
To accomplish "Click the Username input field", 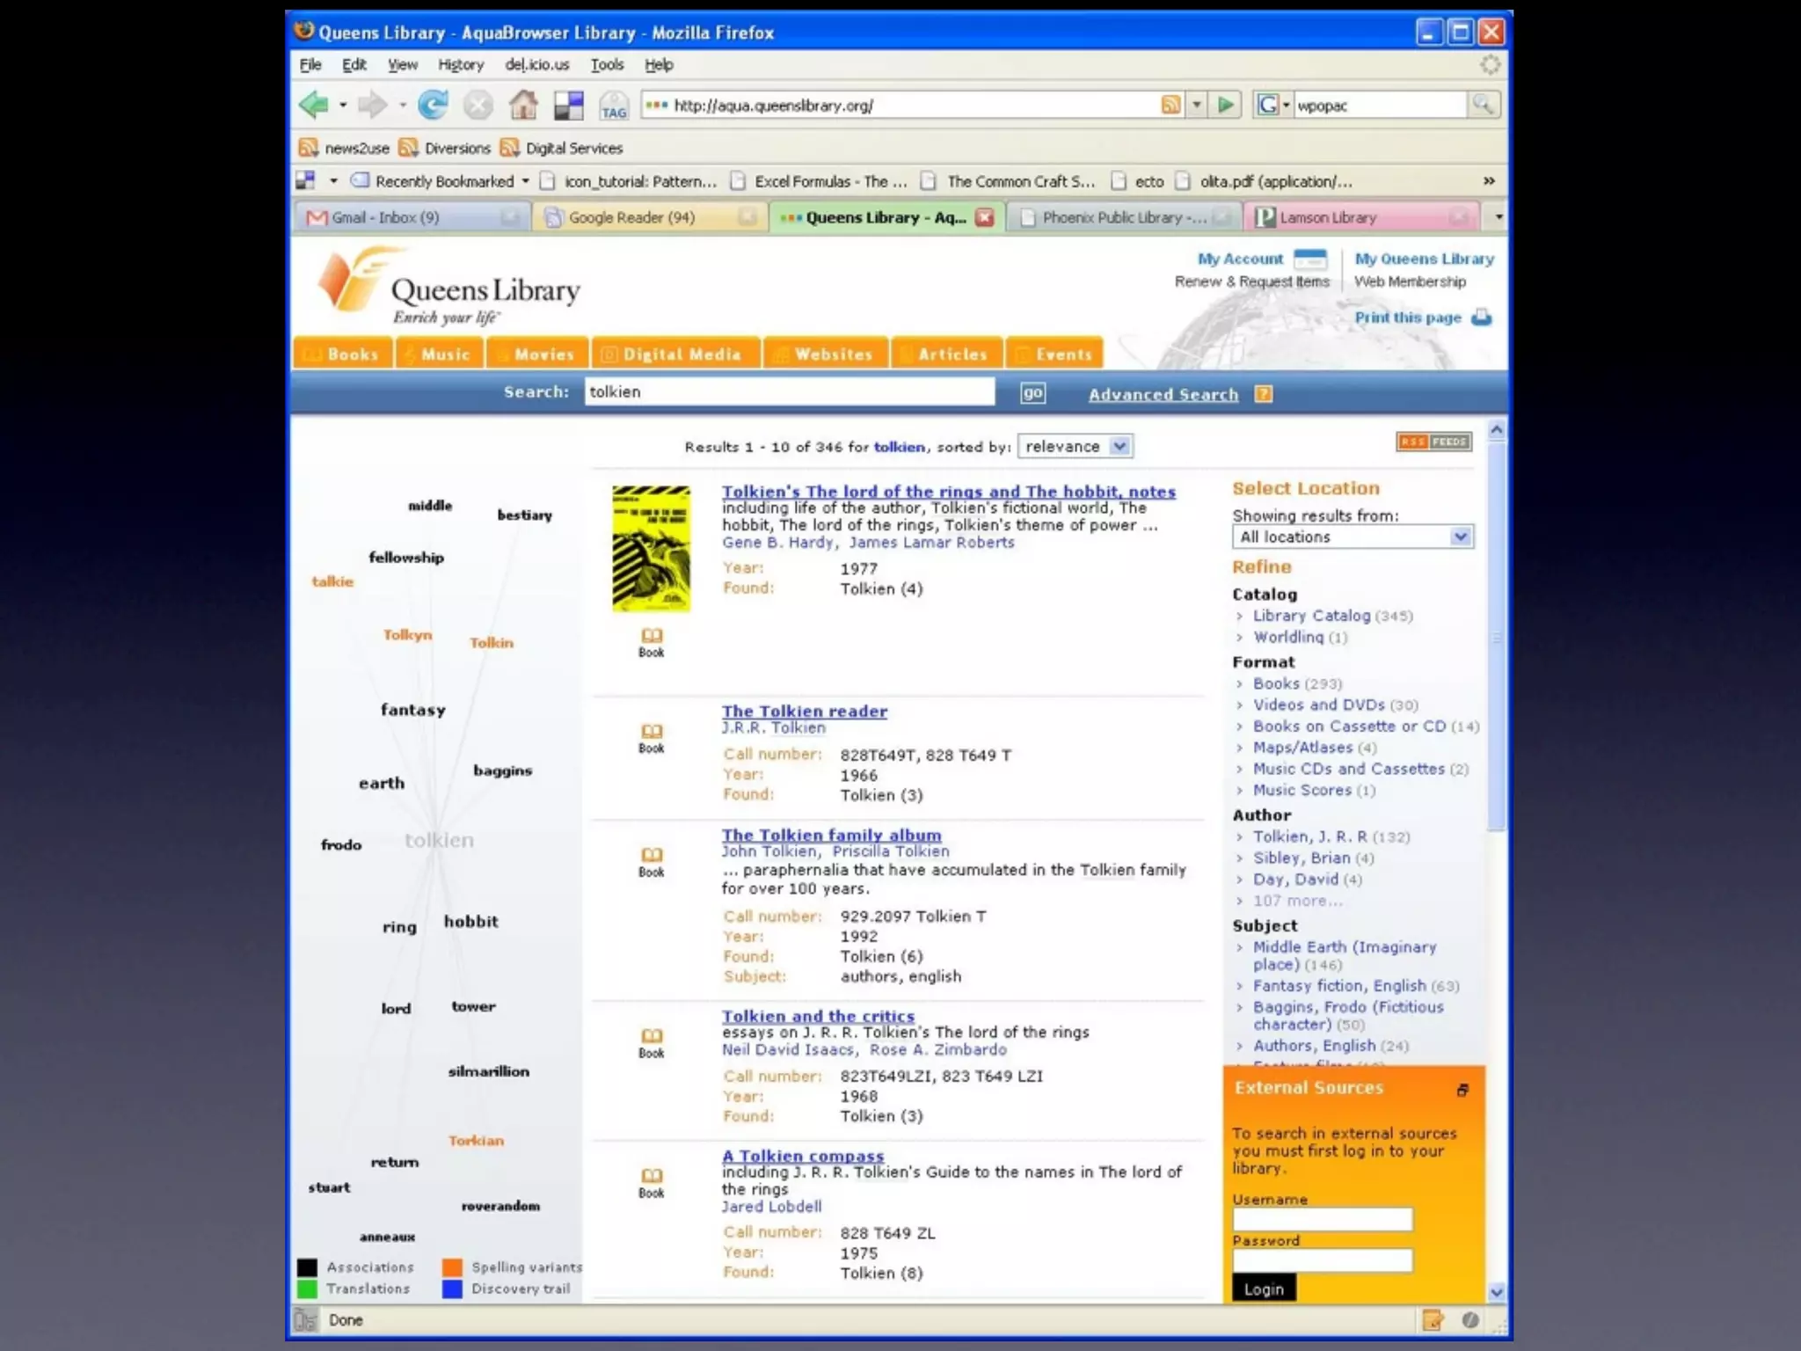I will coord(1322,1219).
